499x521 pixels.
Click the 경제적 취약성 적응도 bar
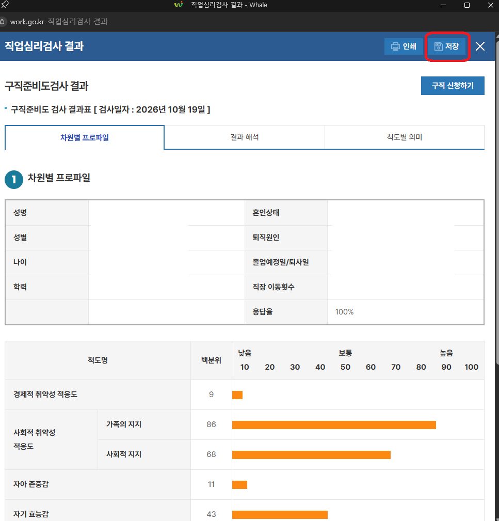pyautogui.click(x=237, y=394)
